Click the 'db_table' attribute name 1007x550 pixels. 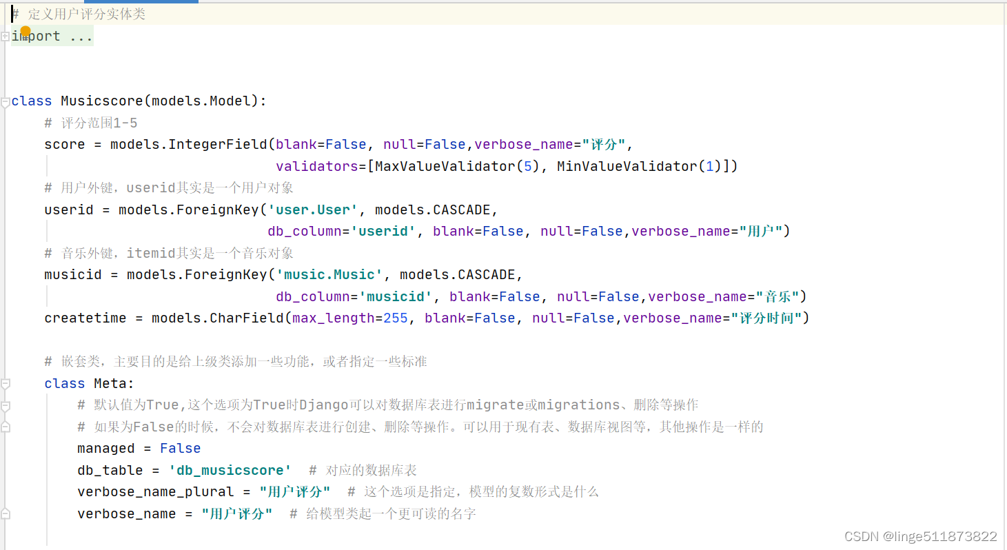[110, 471]
